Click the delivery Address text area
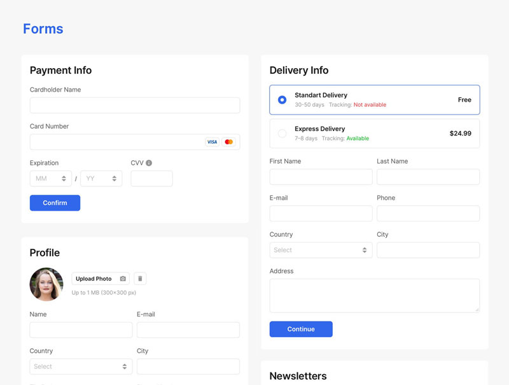 (x=374, y=295)
